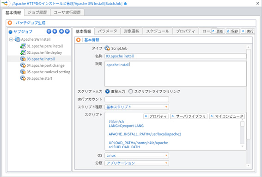Click 名称 field with 03.apache install
This screenshot has width=262, height=177.
176,56
